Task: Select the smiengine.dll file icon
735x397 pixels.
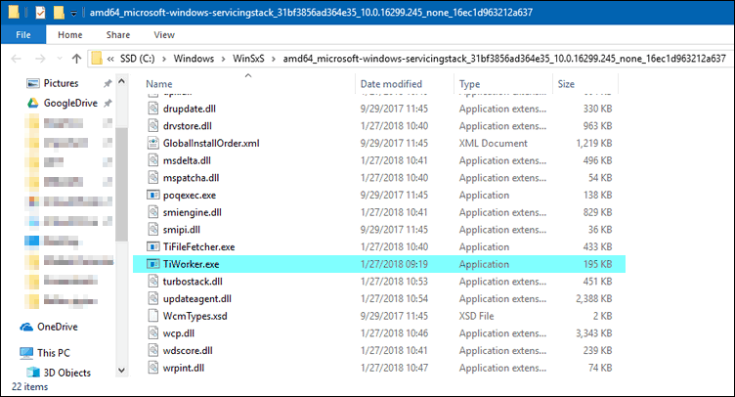Action: (153, 212)
